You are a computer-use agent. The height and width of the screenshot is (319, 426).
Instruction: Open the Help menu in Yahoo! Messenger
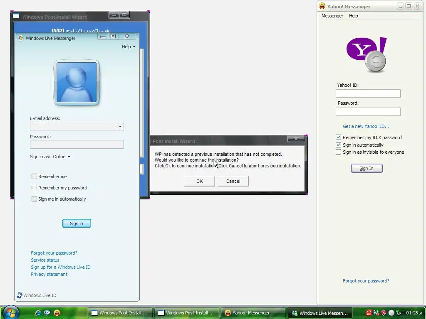(x=353, y=16)
